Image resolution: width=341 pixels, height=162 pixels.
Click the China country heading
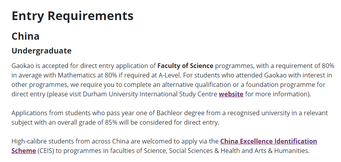(26, 36)
